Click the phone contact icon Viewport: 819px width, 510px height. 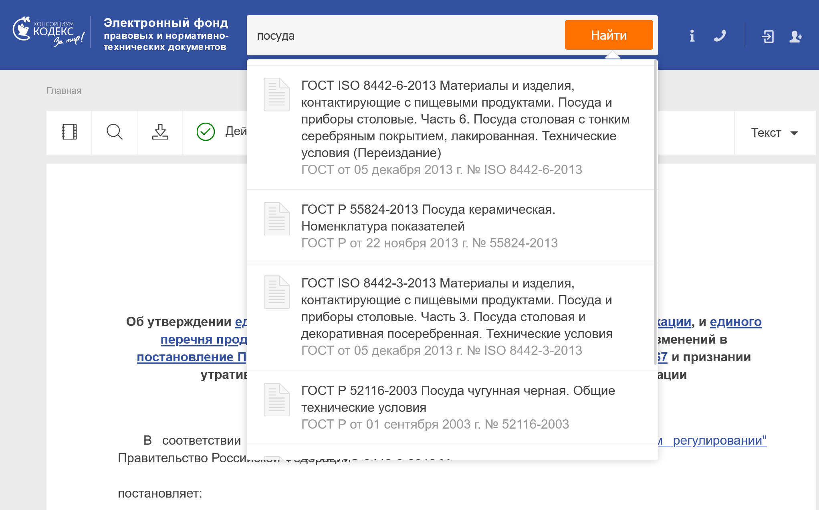pos(720,36)
